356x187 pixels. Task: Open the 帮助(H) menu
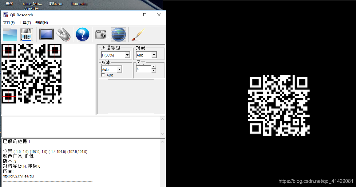[42, 23]
